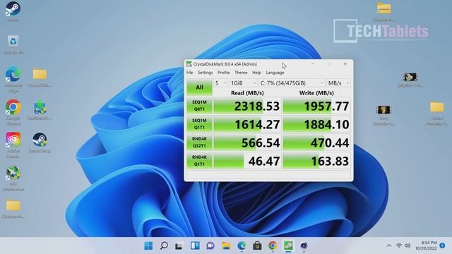
Task: Click the empty comment field below results
Action: (268, 174)
